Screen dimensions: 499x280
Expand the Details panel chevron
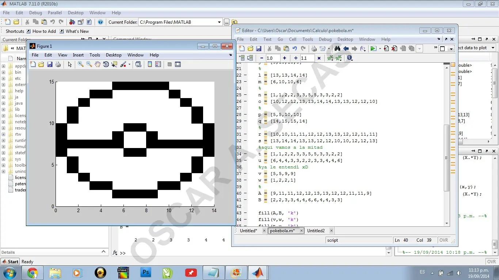point(103,252)
